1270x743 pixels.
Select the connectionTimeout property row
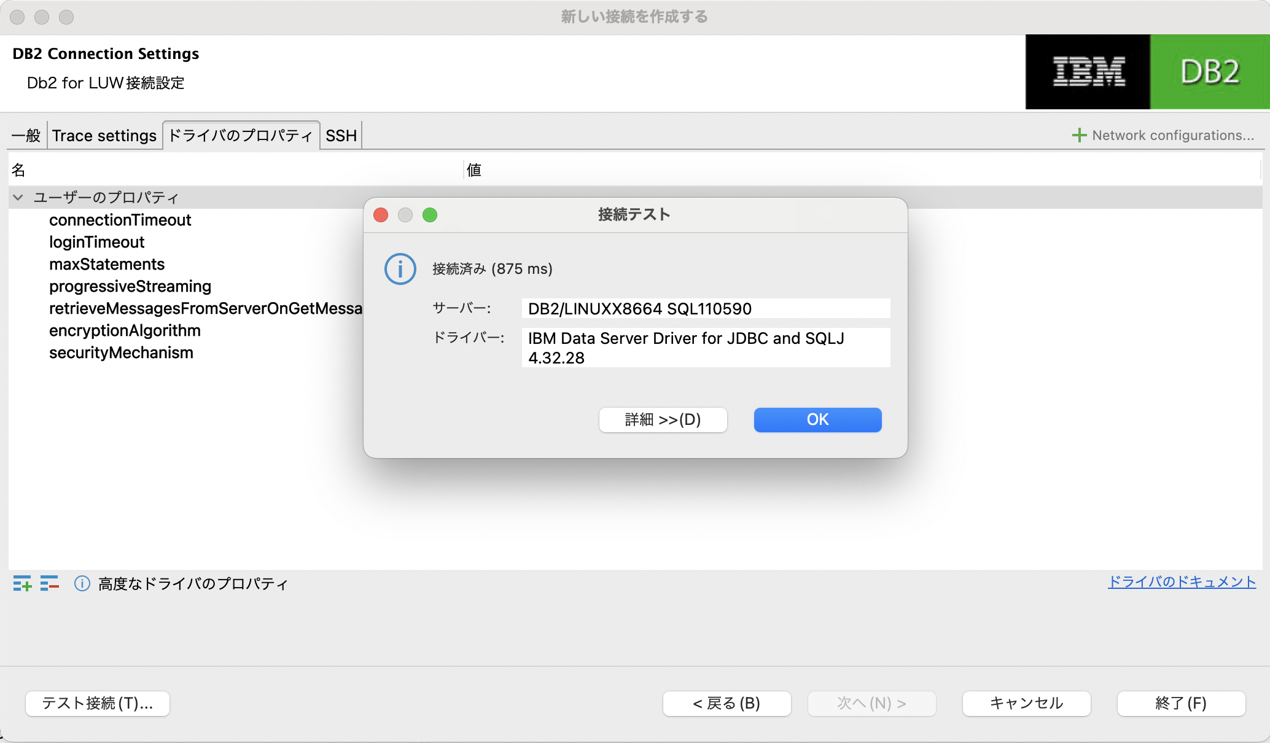point(120,220)
